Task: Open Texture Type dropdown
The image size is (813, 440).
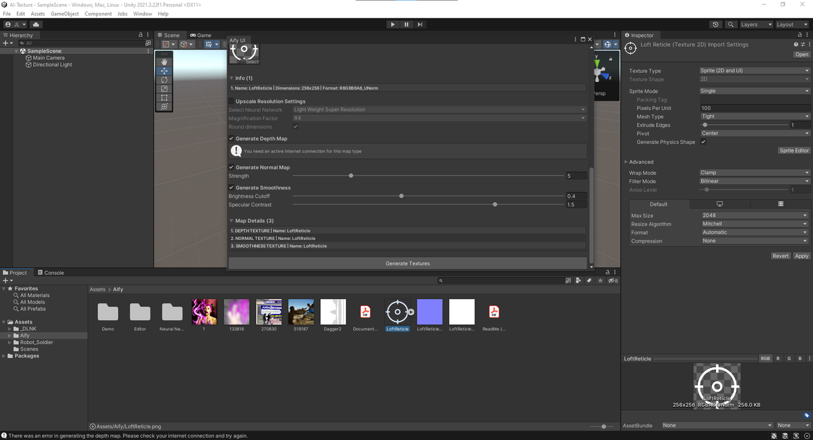Action: 755,70
